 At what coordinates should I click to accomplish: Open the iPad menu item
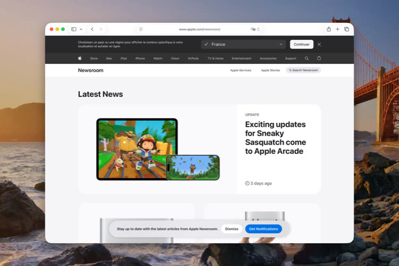[123, 59]
